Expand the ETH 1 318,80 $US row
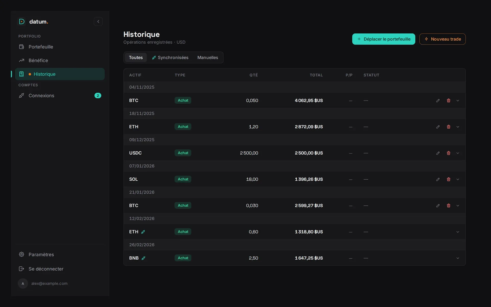Viewport: 491px width, 307px height. pyautogui.click(x=458, y=232)
